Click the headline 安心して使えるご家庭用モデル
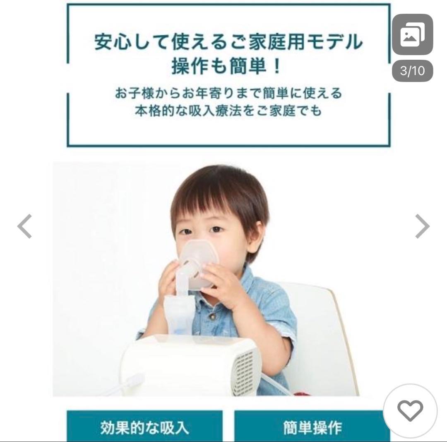 pyautogui.click(x=228, y=42)
